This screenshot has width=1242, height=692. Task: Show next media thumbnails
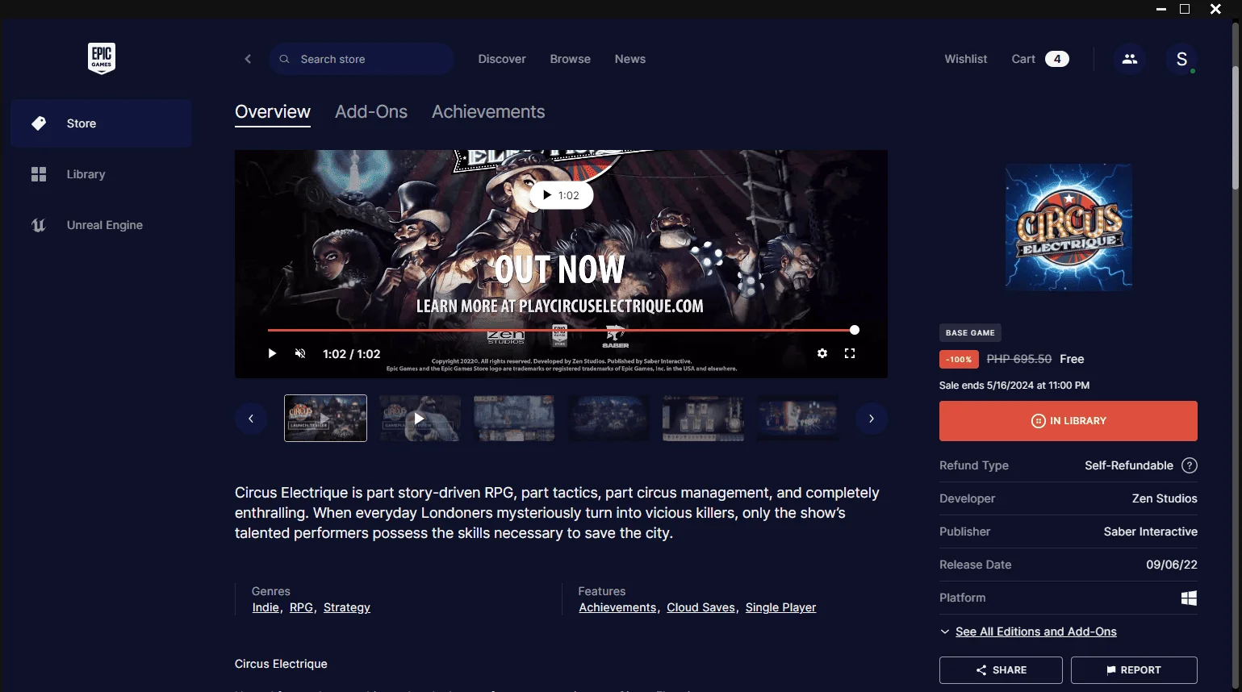point(872,419)
